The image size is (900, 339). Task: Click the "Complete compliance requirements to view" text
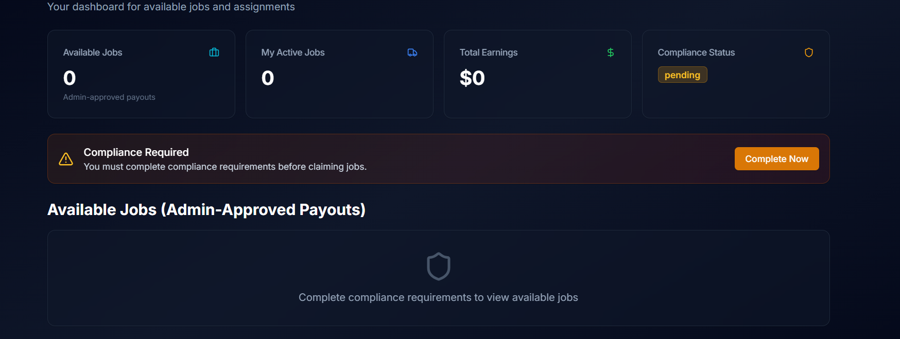438,297
